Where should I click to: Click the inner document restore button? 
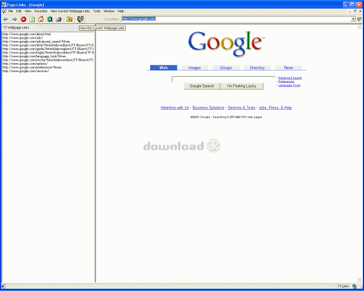(355, 11)
